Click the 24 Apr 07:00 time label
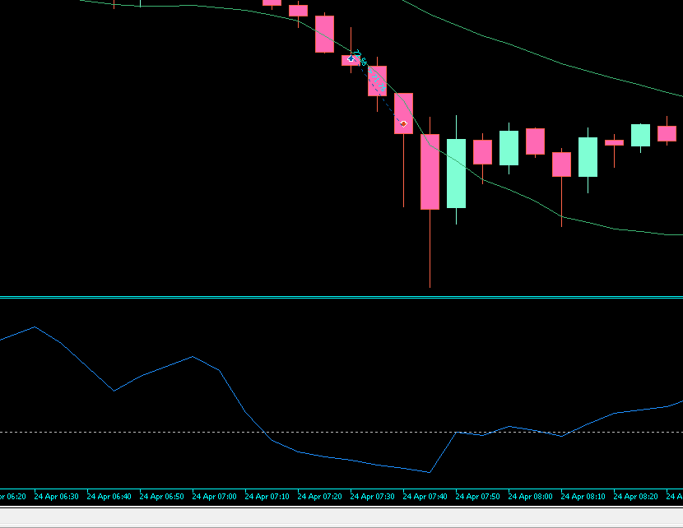This screenshot has height=528, width=683. (214, 497)
